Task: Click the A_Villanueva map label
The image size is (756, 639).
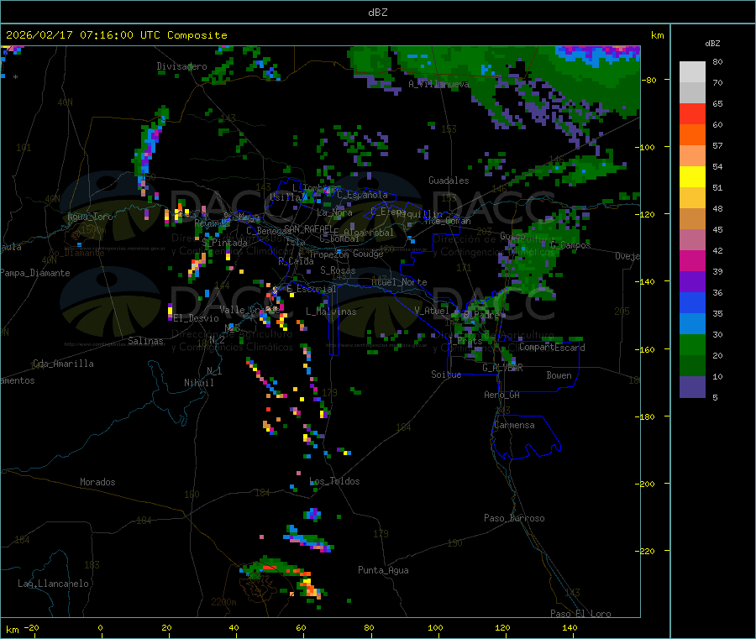Action: coord(438,84)
